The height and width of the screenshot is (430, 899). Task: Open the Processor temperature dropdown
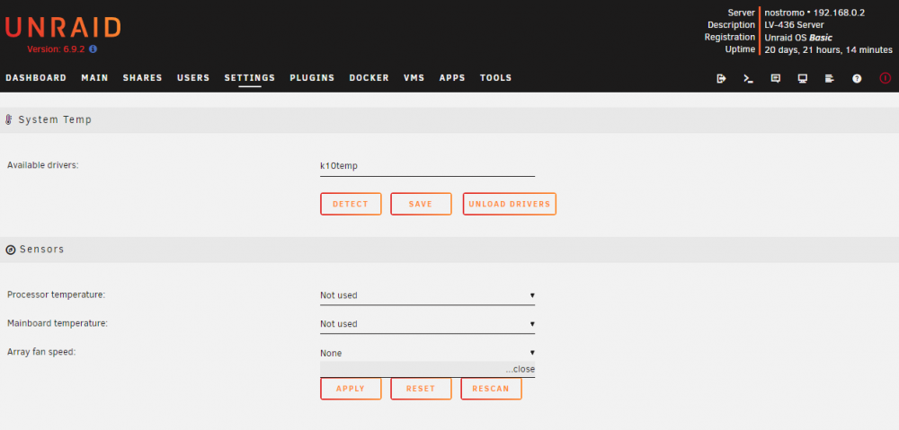coord(427,295)
